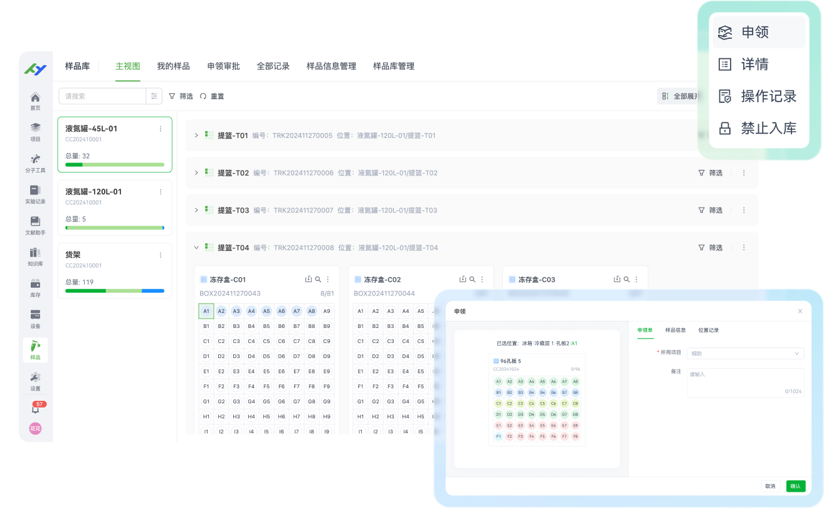Expand the 提篮-T03 row

[196, 210]
